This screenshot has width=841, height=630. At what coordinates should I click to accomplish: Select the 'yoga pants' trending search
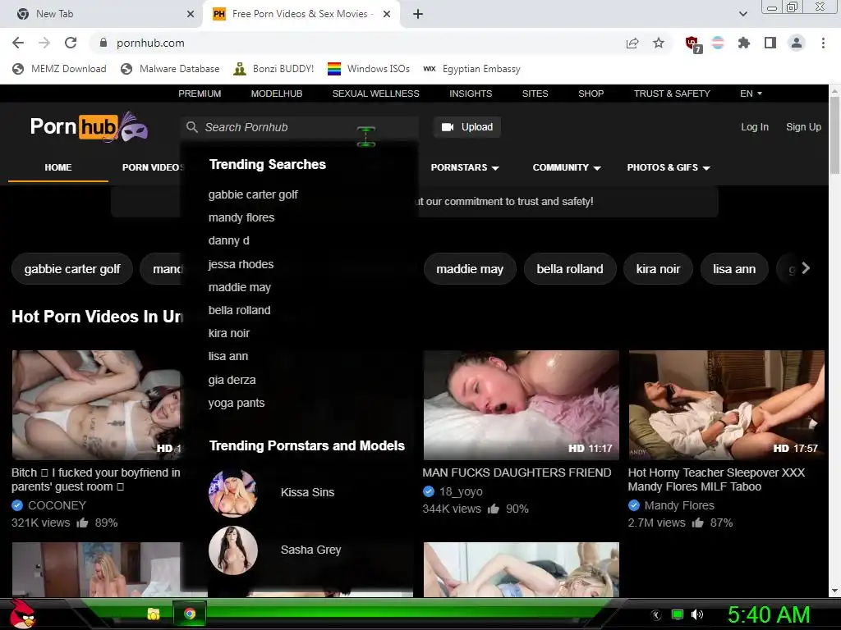pyautogui.click(x=237, y=403)
